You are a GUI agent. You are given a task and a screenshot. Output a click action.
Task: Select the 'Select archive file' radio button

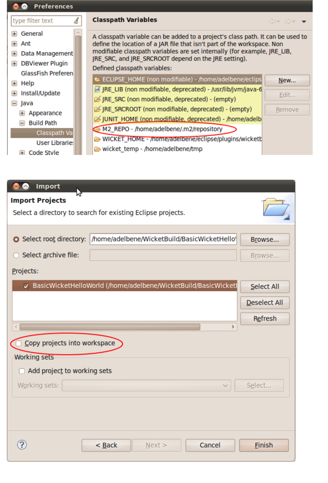16,255
